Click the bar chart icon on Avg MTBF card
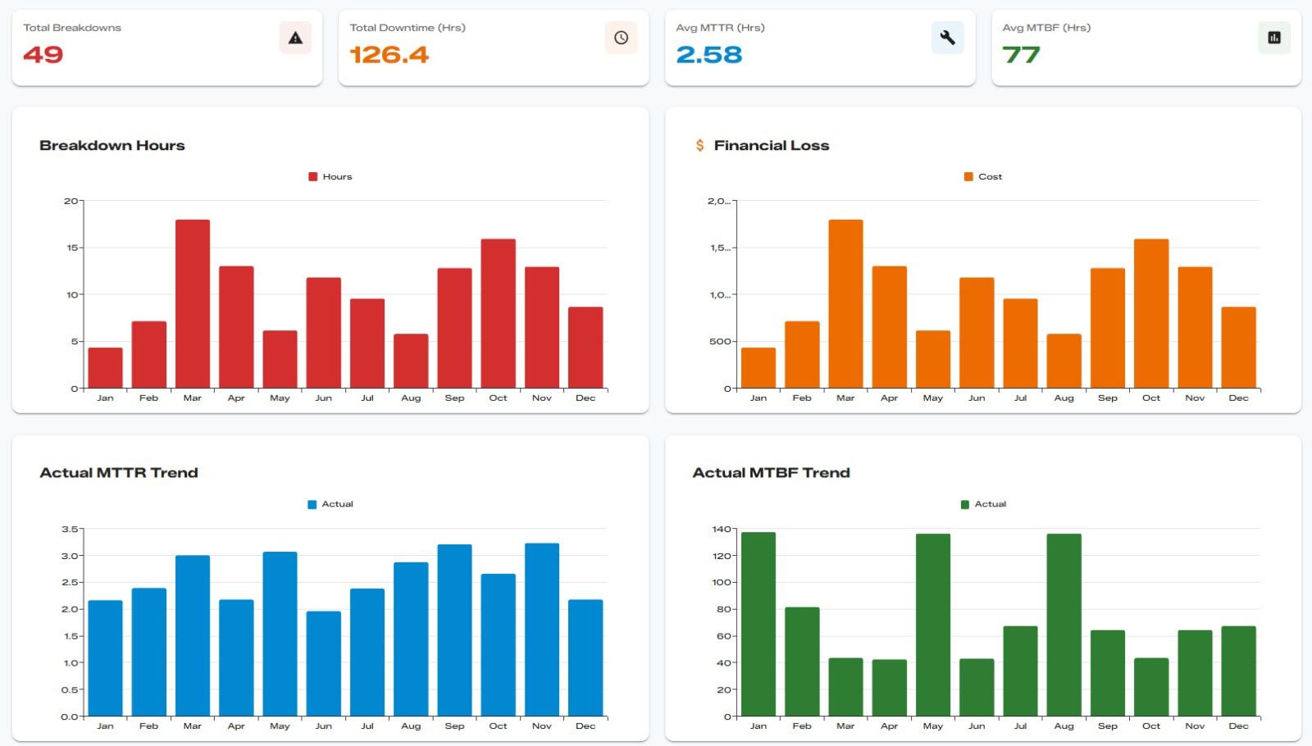Viewport: 1312px width, 746px height. point(1274,38)
